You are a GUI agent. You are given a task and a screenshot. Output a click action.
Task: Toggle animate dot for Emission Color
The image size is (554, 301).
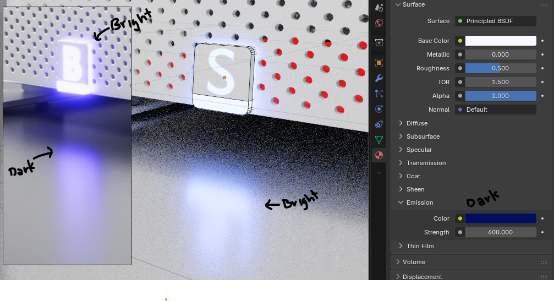[x=542, y=218]
